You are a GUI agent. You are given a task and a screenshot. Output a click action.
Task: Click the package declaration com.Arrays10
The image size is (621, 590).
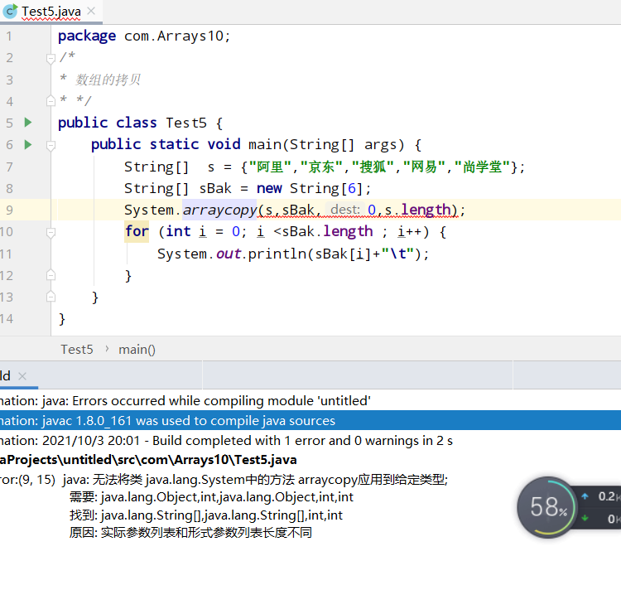pos(177,36)
